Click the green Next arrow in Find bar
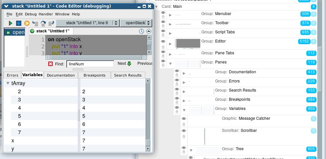The image size is (326, 159). (x=129, y=64)
